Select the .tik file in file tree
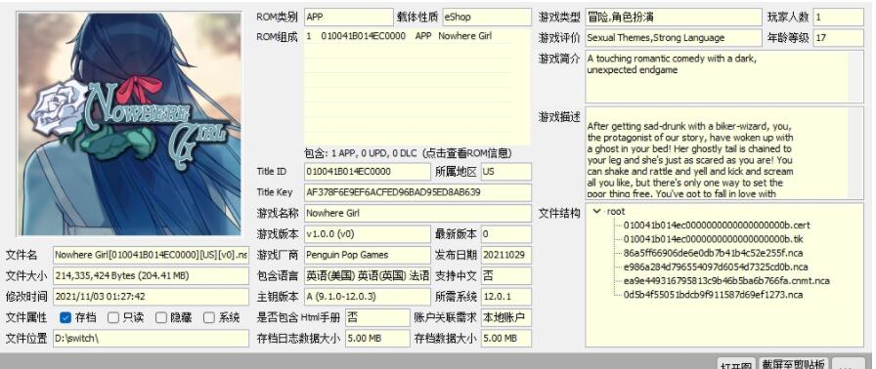 (x=707, y=239)
